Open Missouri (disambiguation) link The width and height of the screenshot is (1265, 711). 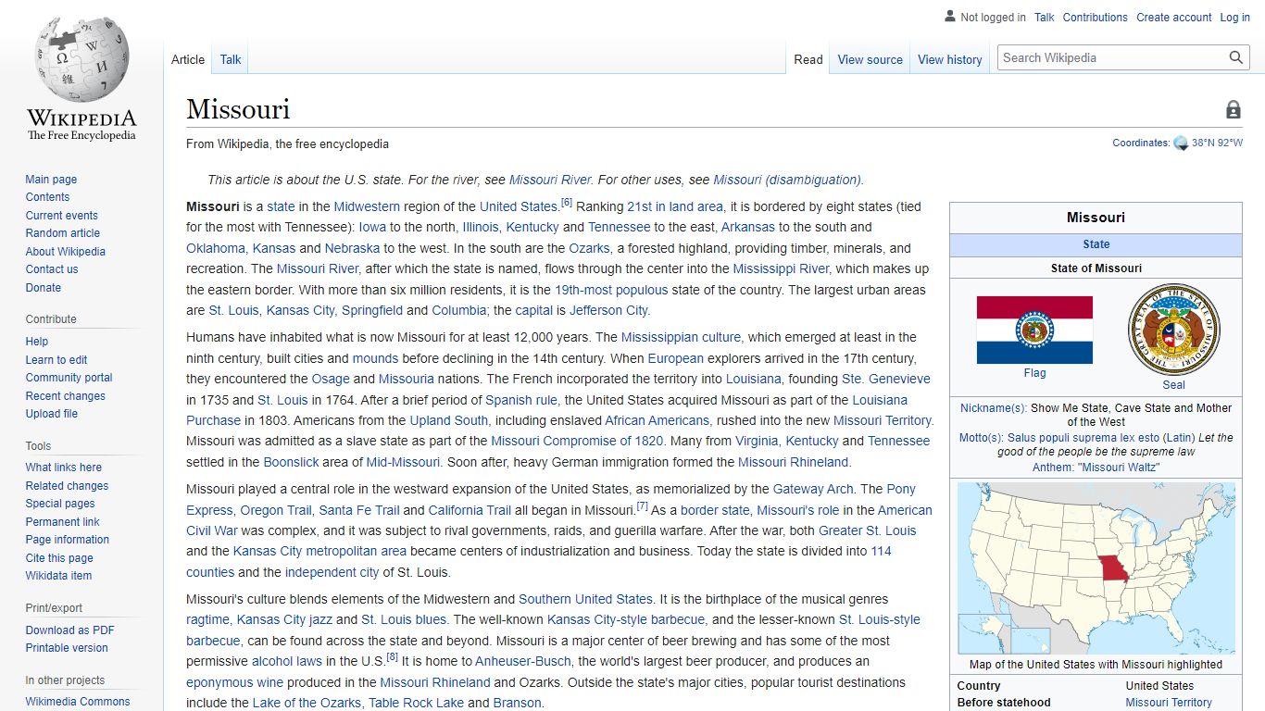pos(787,180)
